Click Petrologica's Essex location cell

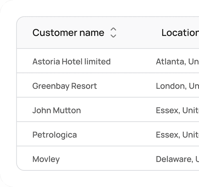177,135
